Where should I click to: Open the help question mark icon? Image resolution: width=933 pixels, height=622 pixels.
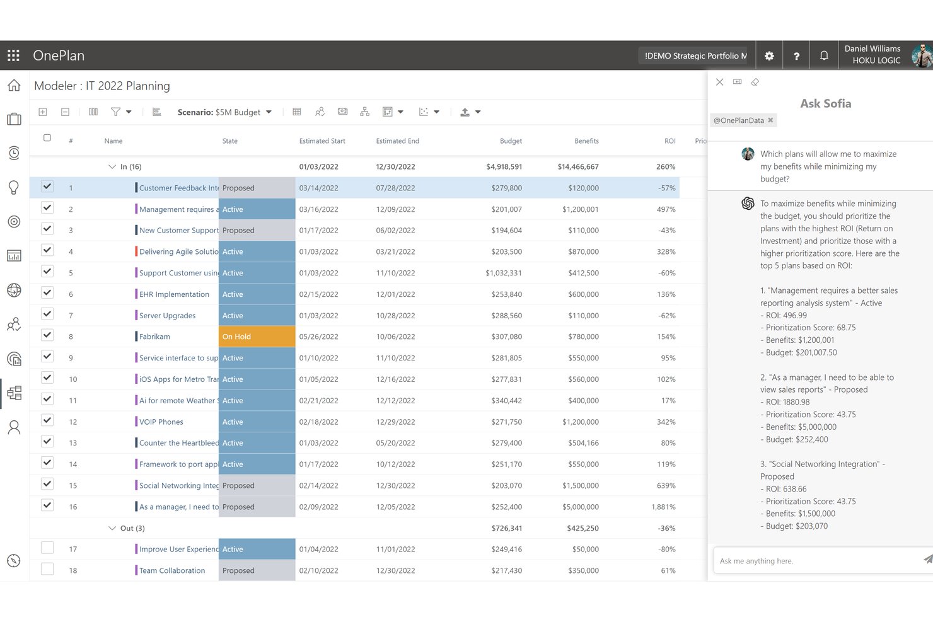[797, 56]
